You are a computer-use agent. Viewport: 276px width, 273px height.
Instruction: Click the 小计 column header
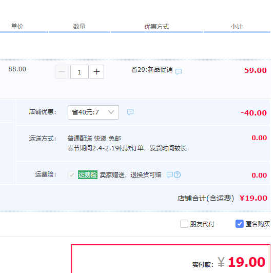tap(236, 27)
